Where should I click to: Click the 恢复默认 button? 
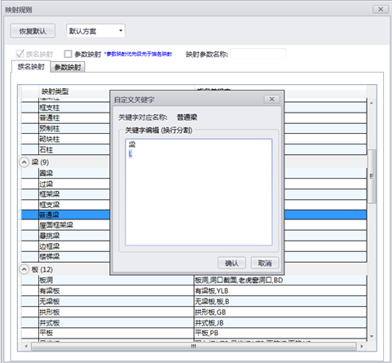(33, 31)
